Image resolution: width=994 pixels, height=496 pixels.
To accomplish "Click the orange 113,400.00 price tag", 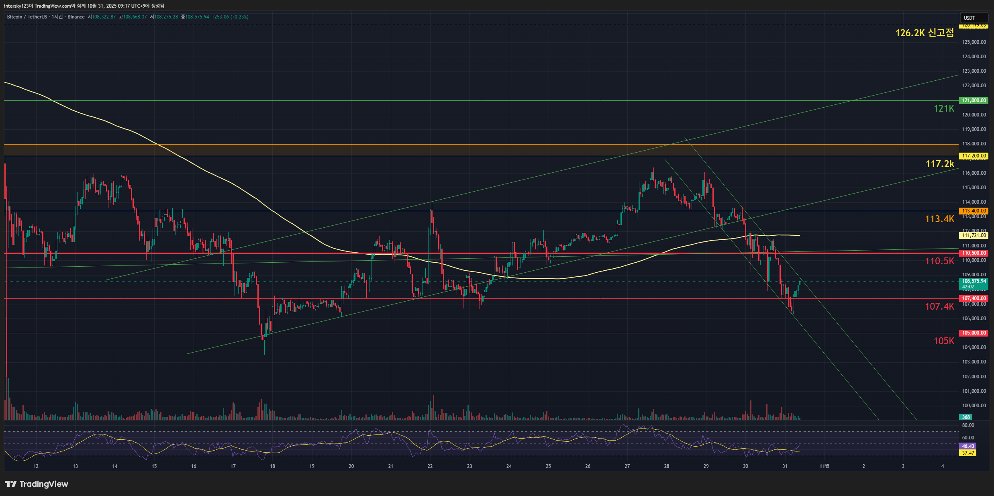I will click(x=974, y=211).
